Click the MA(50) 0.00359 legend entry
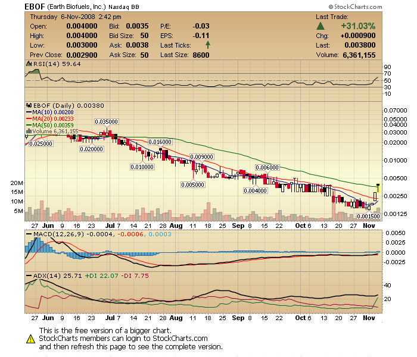This screenshot has width=417, height=357. tap(53, 125)
